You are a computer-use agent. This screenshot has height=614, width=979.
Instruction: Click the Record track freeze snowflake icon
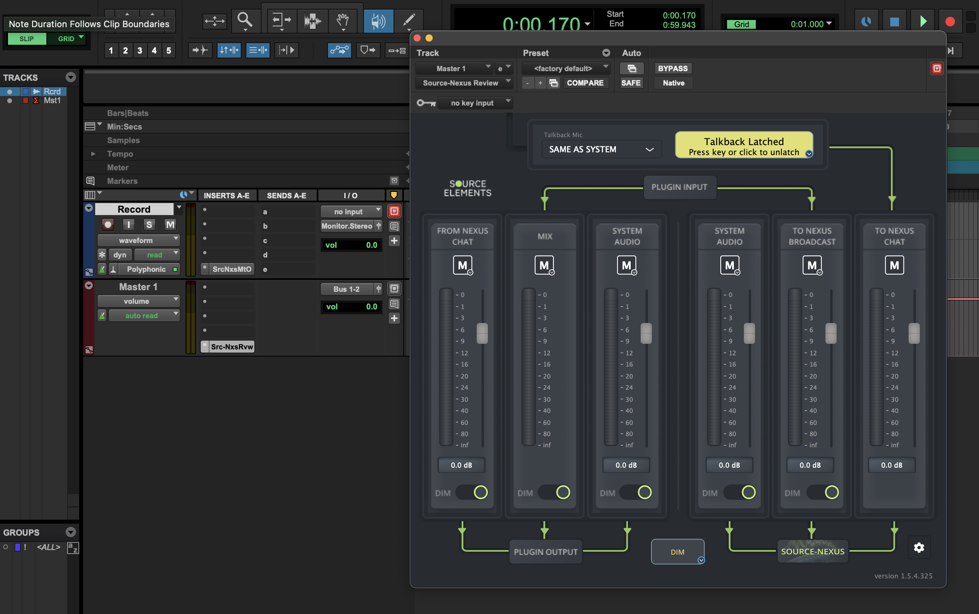point(102,255)
